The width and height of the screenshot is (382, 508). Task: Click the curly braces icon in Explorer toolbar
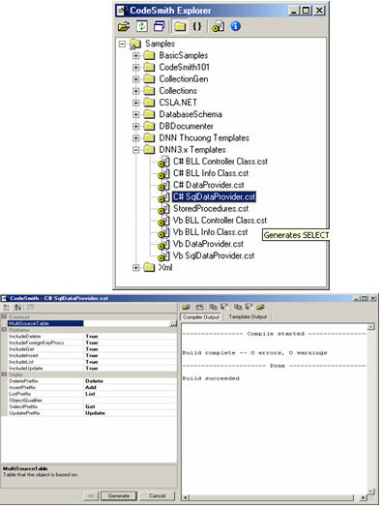pos(197,26)
